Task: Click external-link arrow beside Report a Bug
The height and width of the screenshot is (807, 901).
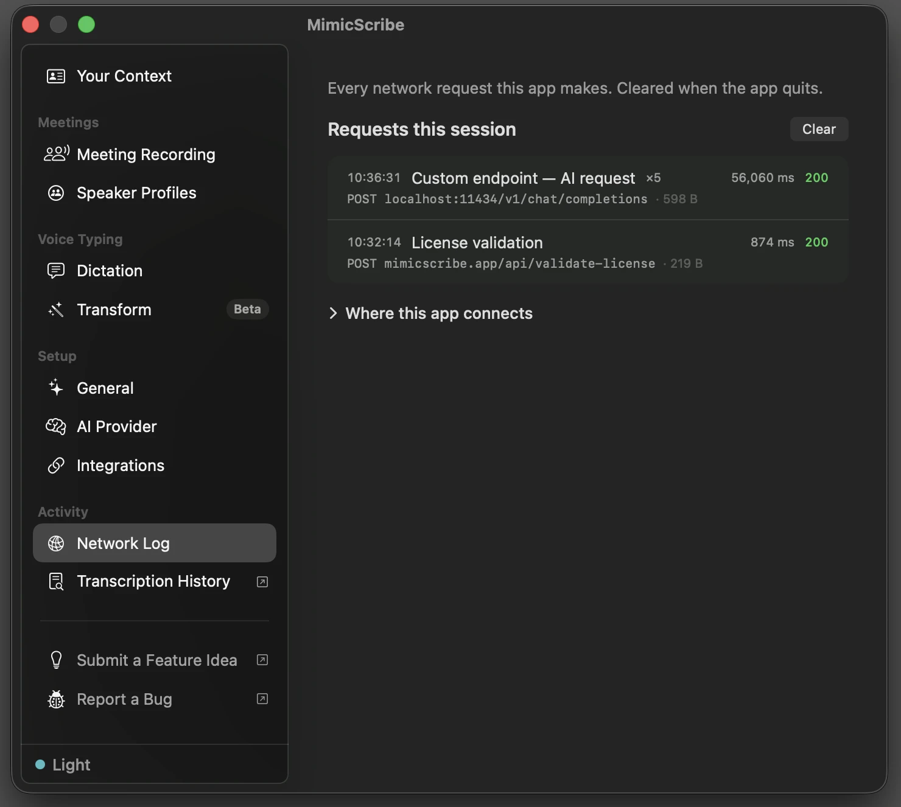Action: coord(262,699)
